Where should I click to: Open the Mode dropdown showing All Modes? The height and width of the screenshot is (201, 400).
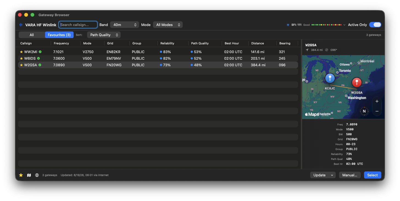point(168,25)
